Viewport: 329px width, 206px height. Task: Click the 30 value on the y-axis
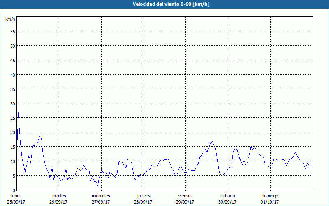(x=12, y=103)
